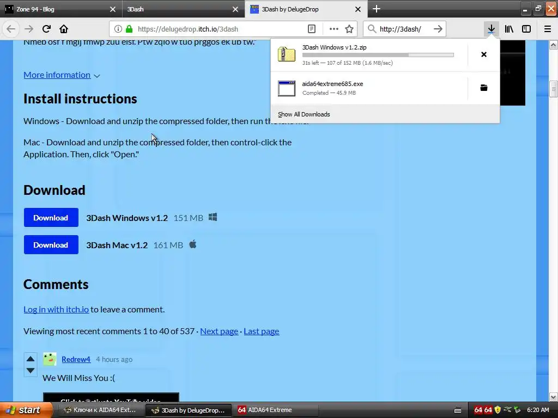The width and height of the screenshot is (558, 418).
Task: Click Redrew4's frog avatar
Action: (50, 359)
